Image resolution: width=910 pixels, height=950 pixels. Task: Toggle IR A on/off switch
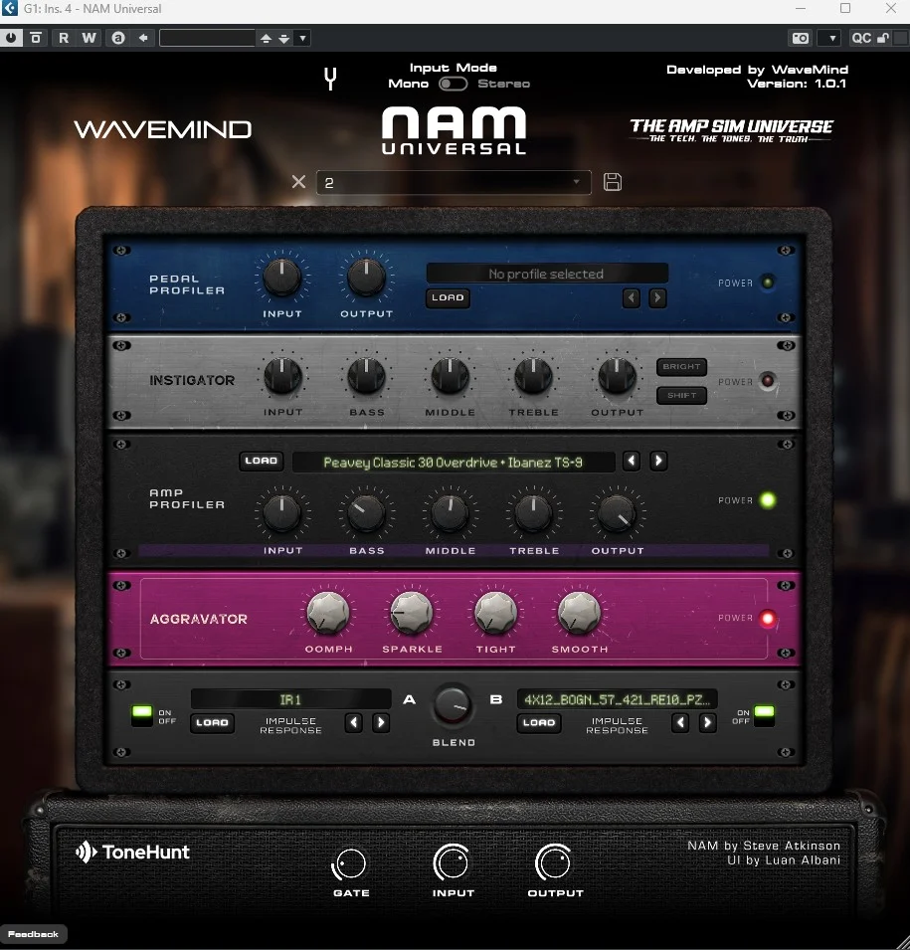point(142,714)
